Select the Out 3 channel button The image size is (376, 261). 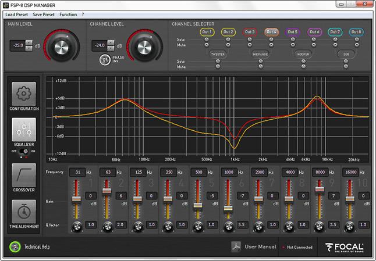coord(250,32)
